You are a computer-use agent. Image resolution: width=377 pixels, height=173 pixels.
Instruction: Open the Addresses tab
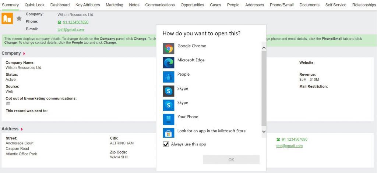(x=255, y=5)
